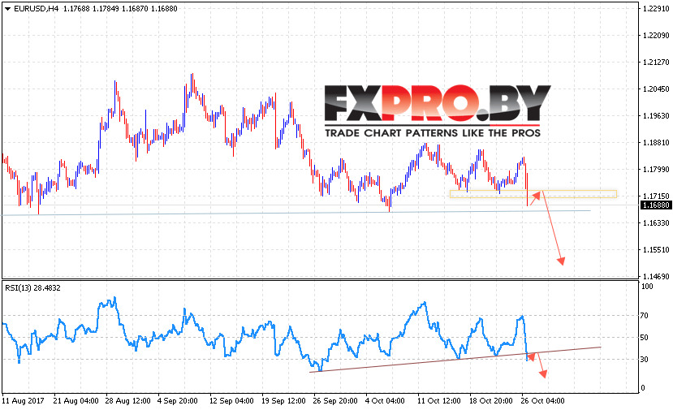Select price scale level 1.22090
The image size is (673, 410).
(656, 35)
